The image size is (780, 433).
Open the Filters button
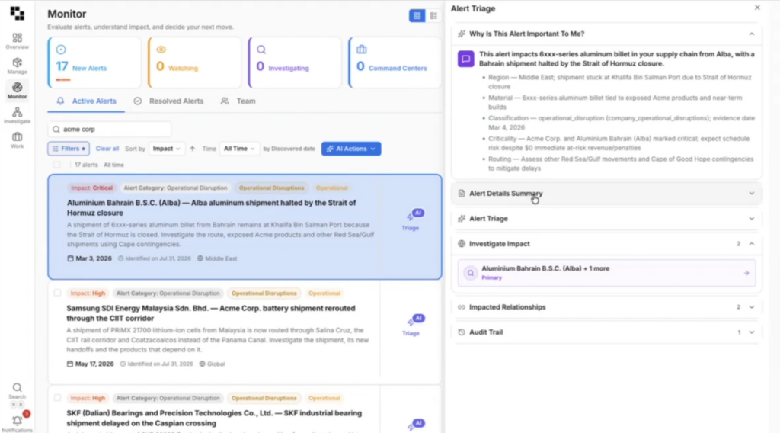(x=69, y=149)
